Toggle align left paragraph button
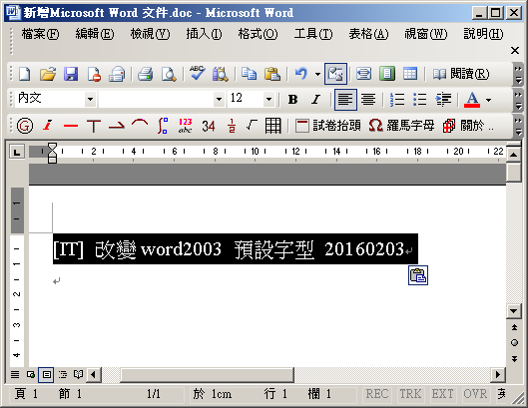Screen dimensions: 528x408 coord(345,100)
